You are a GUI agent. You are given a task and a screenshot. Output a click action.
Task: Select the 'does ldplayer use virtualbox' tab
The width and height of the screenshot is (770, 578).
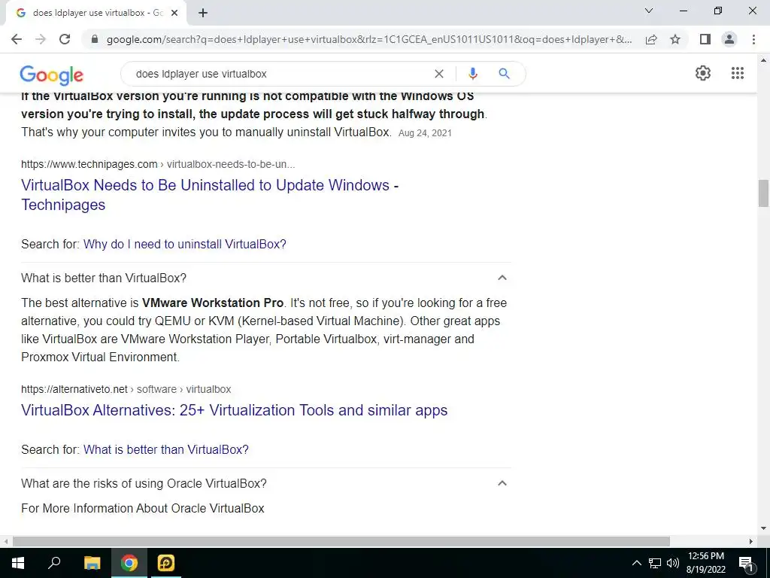pos(95,13)
